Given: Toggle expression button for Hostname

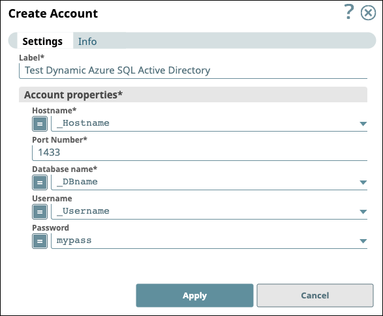Looking at the screenshot, I should point(40,124).
